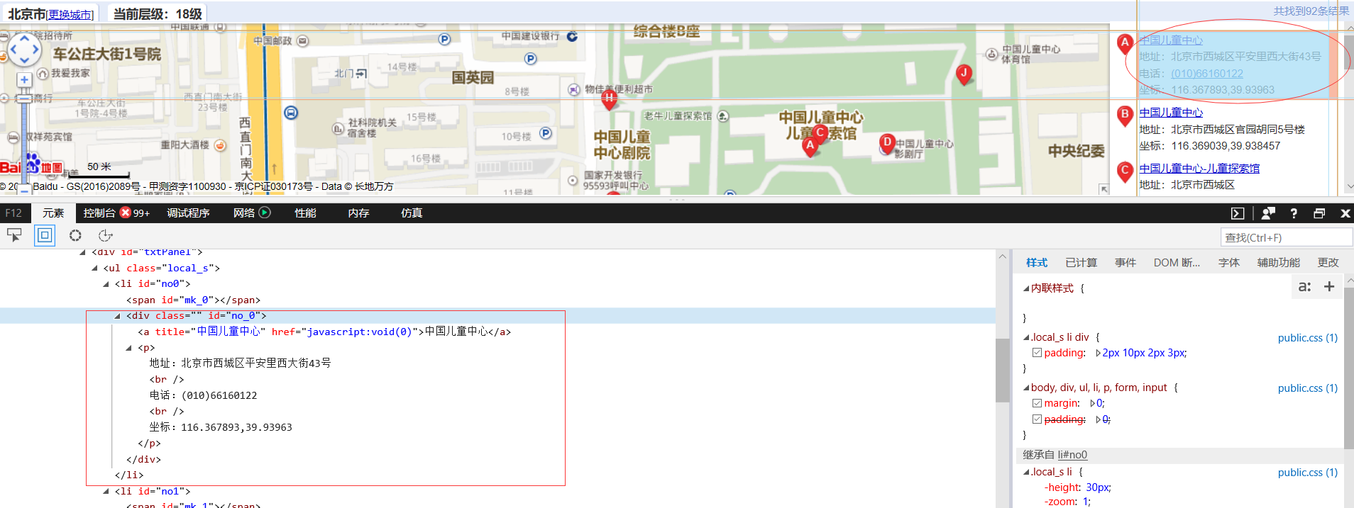Click the li#no0 inherited-from link
Viewport: 1354px width, 508px height.
pyautogui.click(x=1072, y=455)
